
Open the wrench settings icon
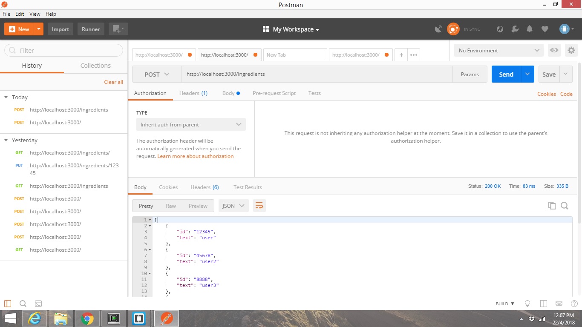point(515,29)
